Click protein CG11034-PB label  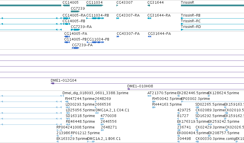pyautogui.click(x=98, y=39)
